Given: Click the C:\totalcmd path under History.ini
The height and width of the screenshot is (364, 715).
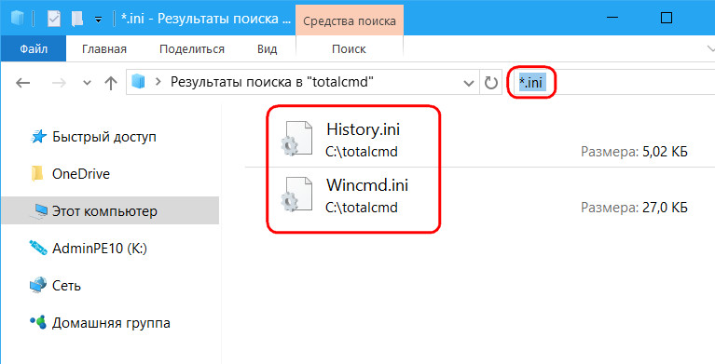Looking at the screenshot, I should click(x=362, y=151).
